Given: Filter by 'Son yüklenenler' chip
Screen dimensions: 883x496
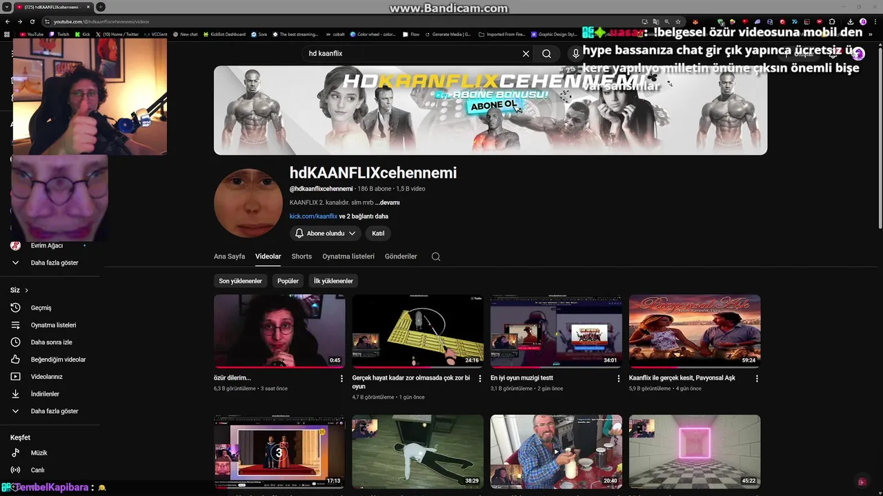Looking at the screenshot, I should (x=241, y=281).
